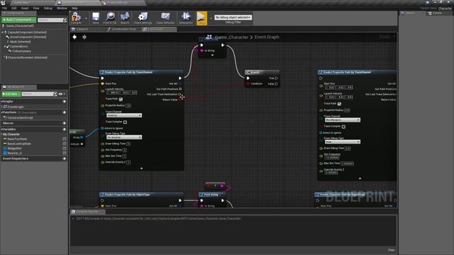Screen dimensions: 454x255
Task: Click the Unreal Engine logo icon
Action: (x=3, y=3)
